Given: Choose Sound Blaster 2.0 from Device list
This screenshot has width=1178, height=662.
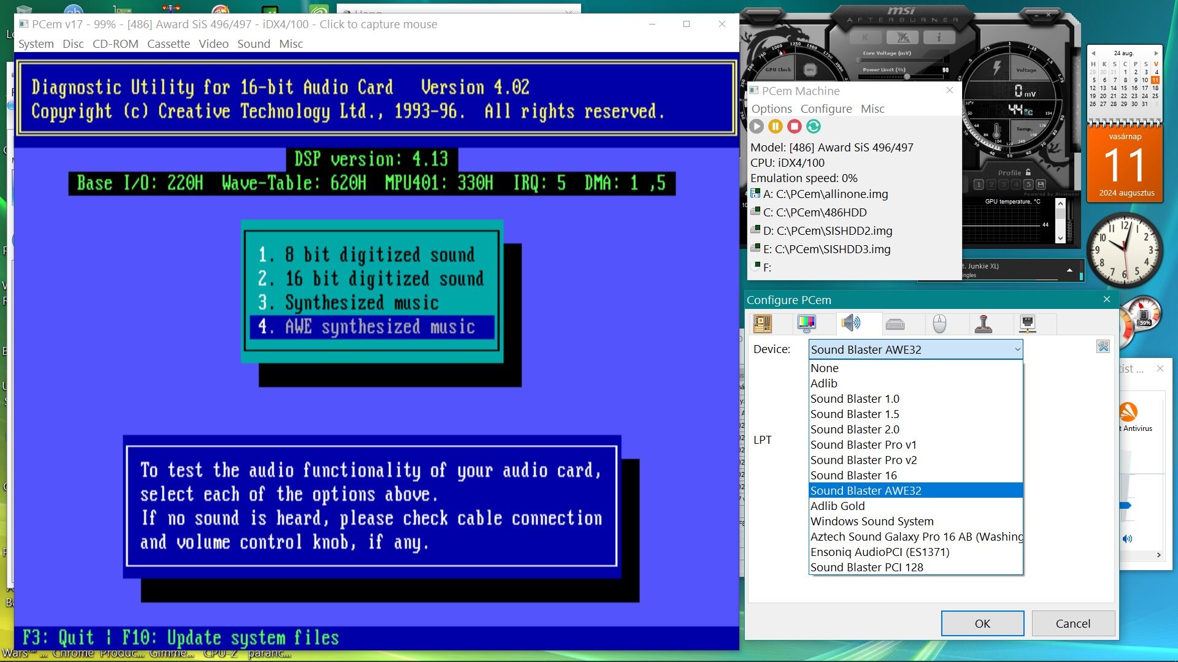Looking at the screenshot, I should [x=916, y=429].
